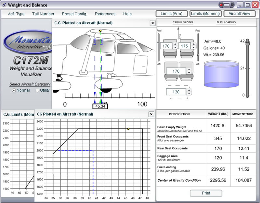Image resolution: width=260 pixels, height=203 pixels.
Task: Click the application icon in title bar
Action: point(4,5)
